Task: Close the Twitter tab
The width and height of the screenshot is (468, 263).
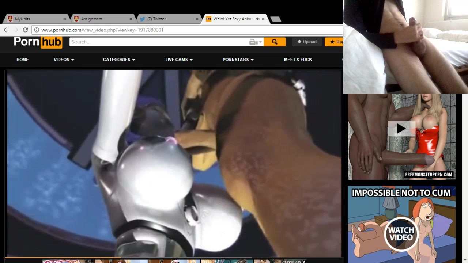Action: coord(197,19)
